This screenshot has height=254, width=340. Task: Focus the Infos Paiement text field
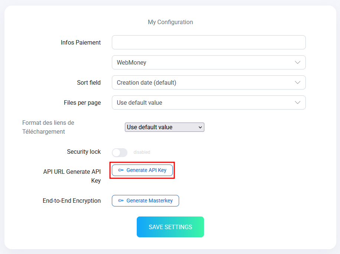(x=208, y=42)
